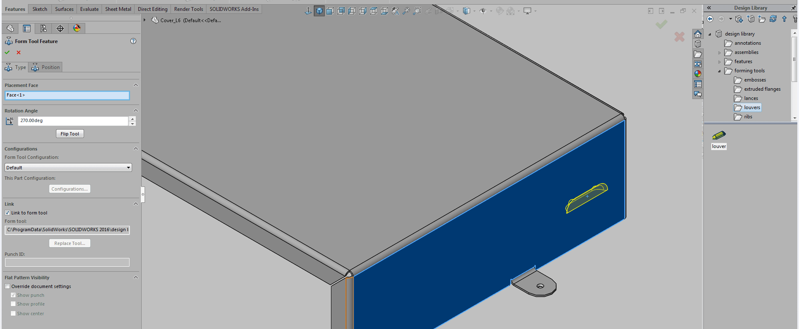The image size is (799, 329).
Task: Expand the assemblies folder in design library
Action: click(x=720, y=53)
